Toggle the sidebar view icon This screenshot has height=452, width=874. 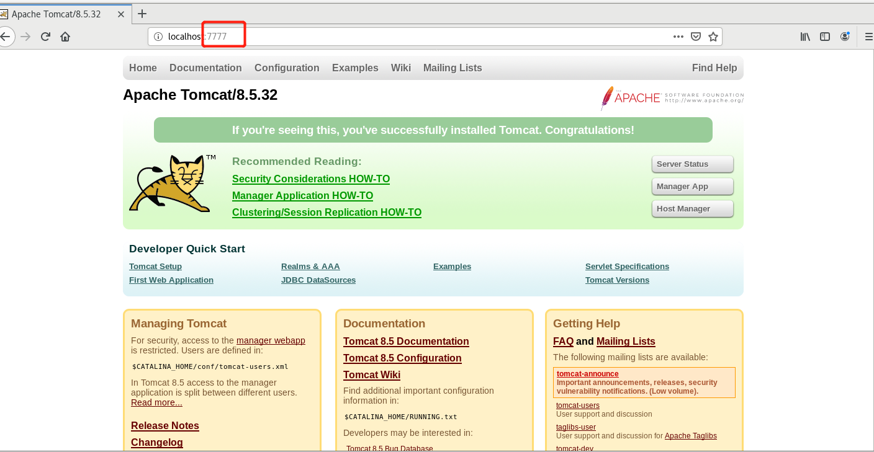click(825, 37)
